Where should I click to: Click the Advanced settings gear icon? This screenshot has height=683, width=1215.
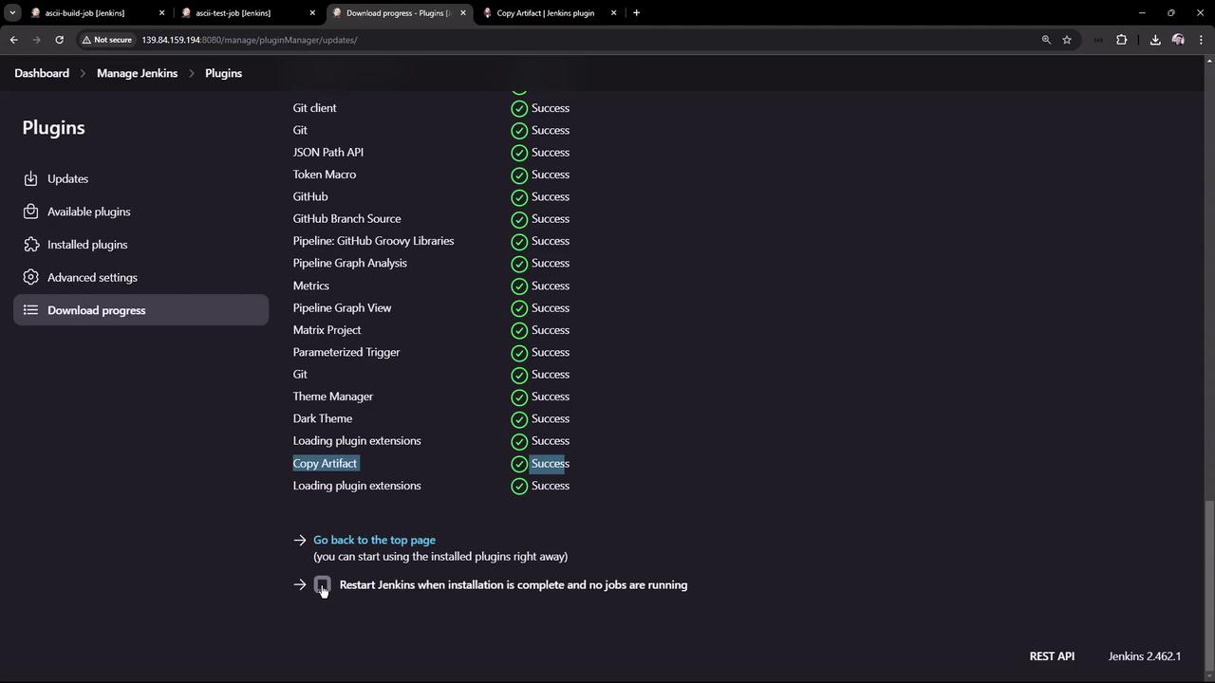pyautogui.click(x=30, y=277)
